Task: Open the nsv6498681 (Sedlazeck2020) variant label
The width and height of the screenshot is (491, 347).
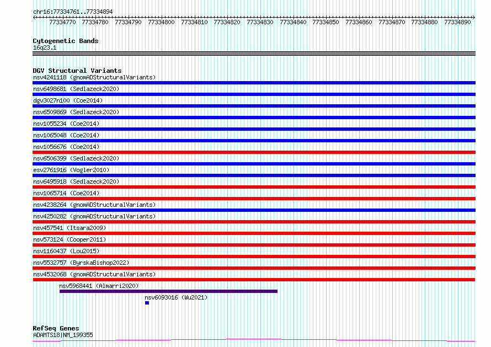Action: click(76, 89)
